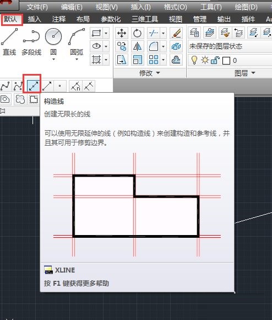Expand the 图层 panel
The height and width of the screenshot is (320, 272).
pyautogui.click(x=244, y=73)
